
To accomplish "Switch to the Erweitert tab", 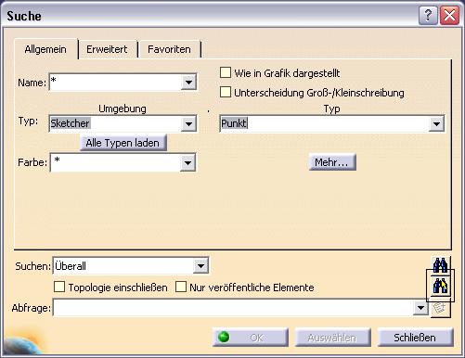I will tap(107, 49).
